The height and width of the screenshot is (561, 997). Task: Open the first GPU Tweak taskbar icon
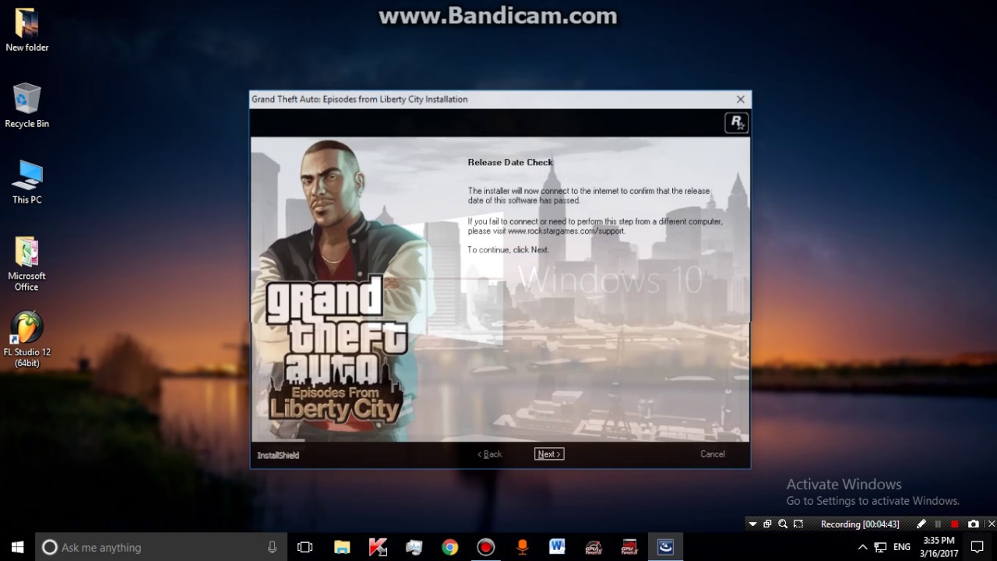click(594, 547)
